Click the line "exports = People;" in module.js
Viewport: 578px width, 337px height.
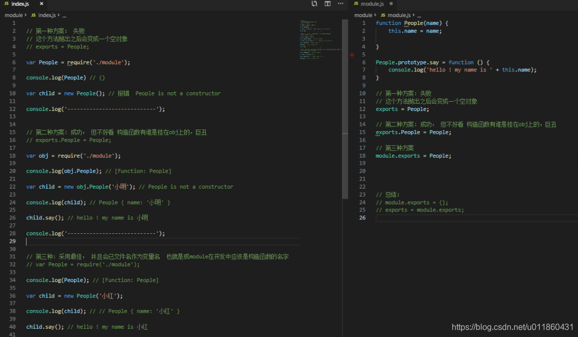pos(402,109)
